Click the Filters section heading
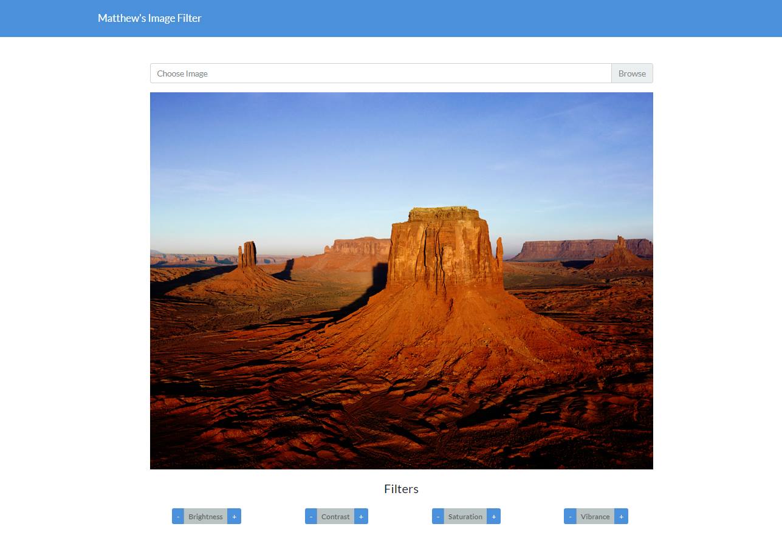 [x=401, y=489]
